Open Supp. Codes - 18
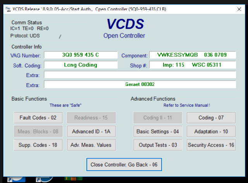This screenshot has height=183, width=248. (x=38, y=145)
